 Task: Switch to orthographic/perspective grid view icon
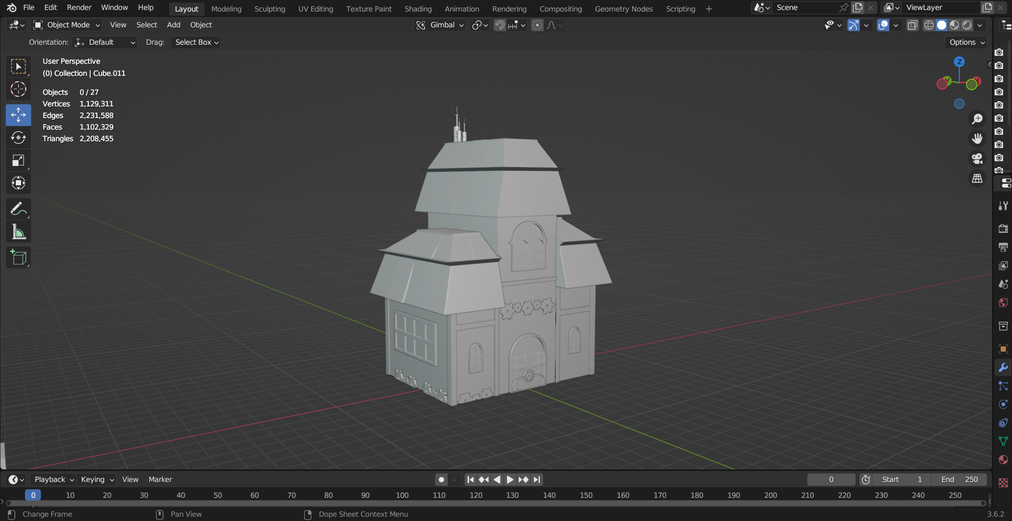click(x=977, y=179)
